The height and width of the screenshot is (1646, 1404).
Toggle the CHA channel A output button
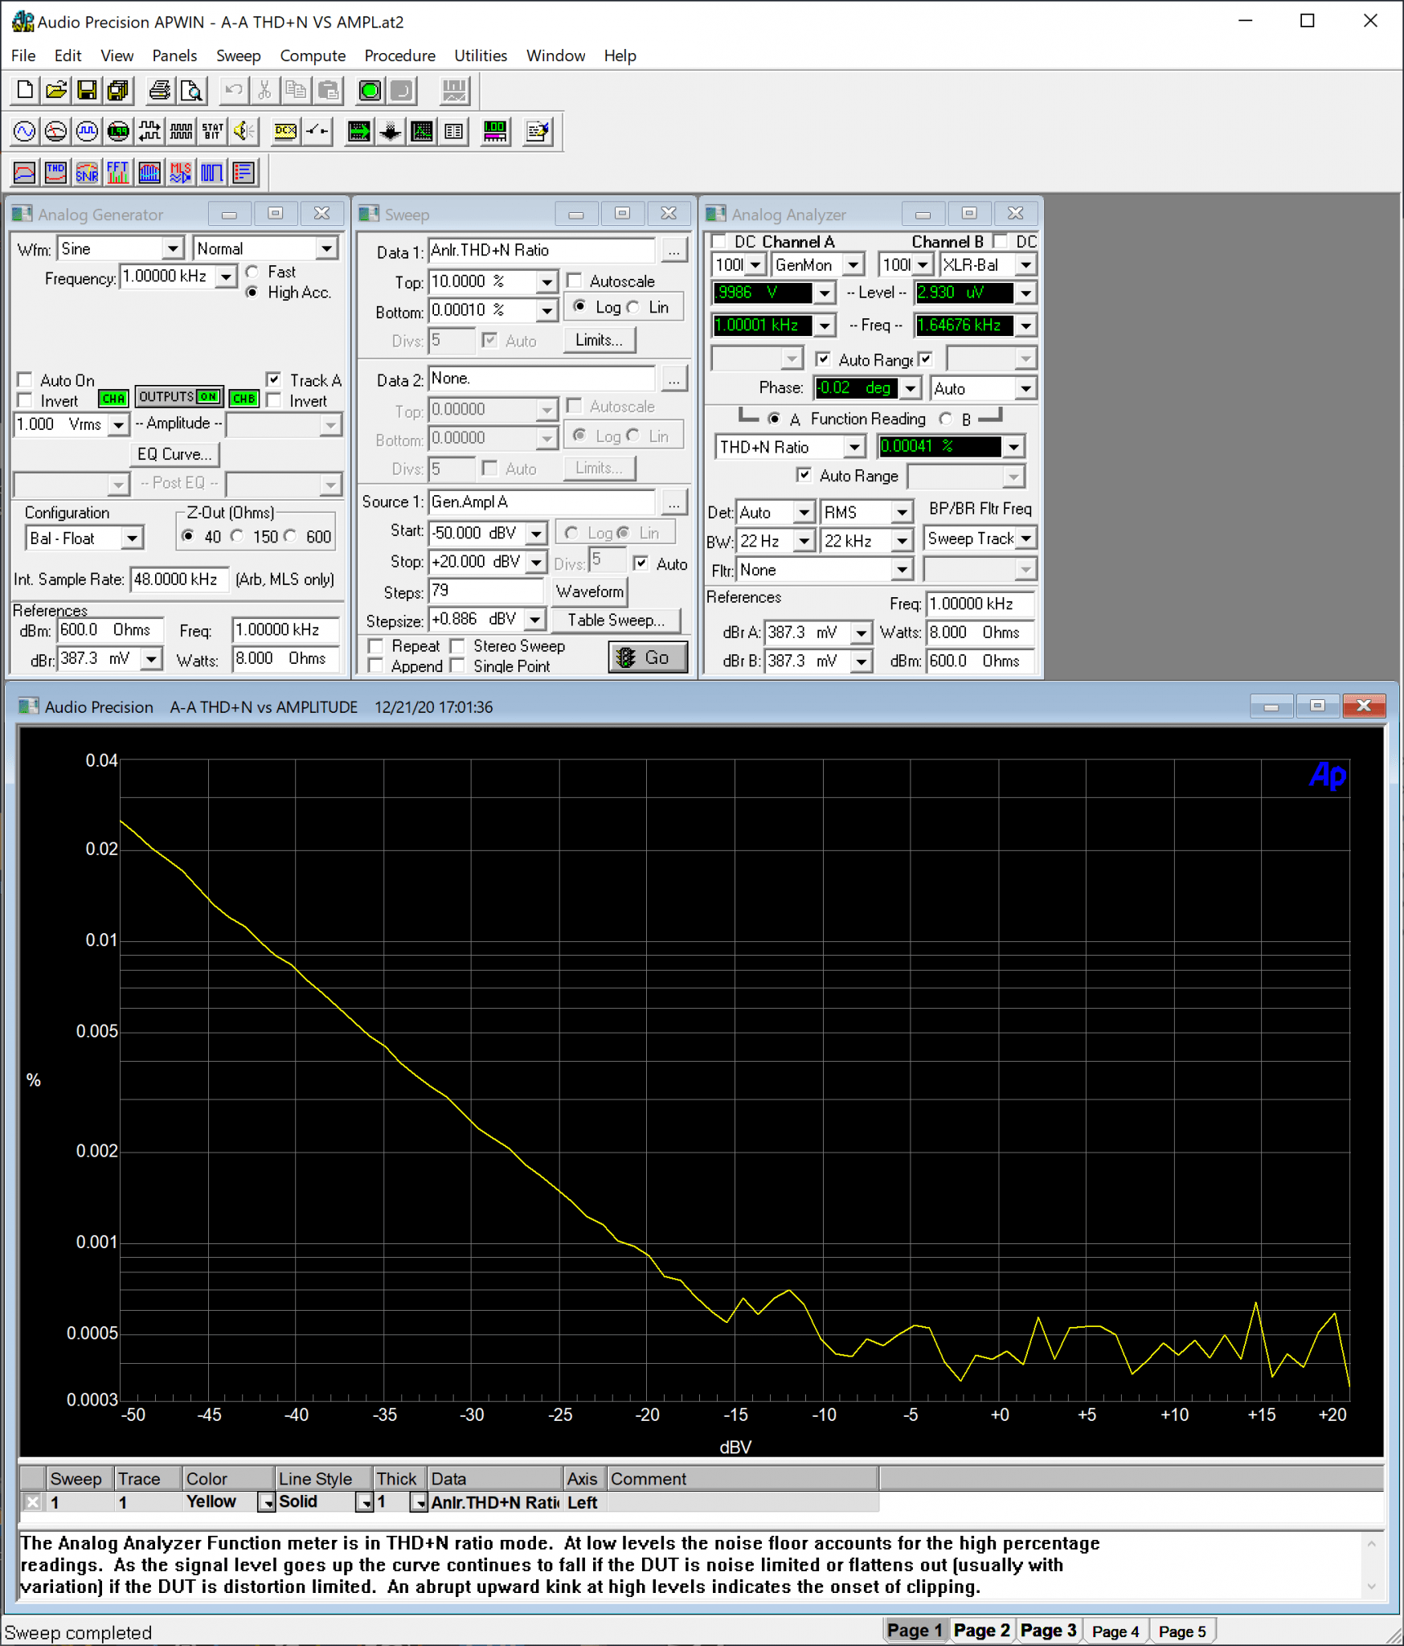113,399
